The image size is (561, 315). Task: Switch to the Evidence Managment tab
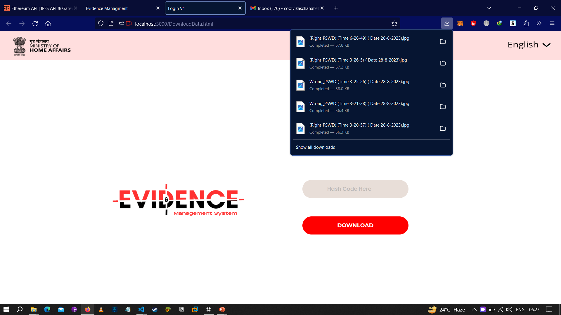tap(117, 8)
